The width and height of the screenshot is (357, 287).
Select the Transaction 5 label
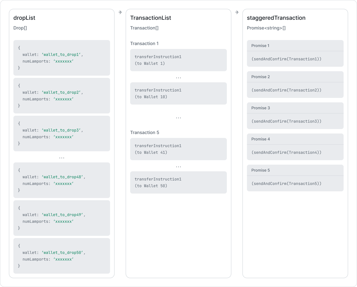tap(145, 132)
